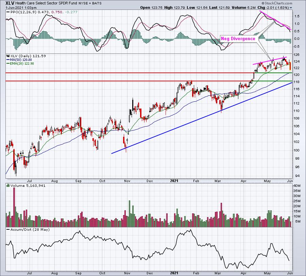The width and height of the screenshot is (306, 276).
Task: Click the 2021 label on price axis
Action: [x=174, y=181]
